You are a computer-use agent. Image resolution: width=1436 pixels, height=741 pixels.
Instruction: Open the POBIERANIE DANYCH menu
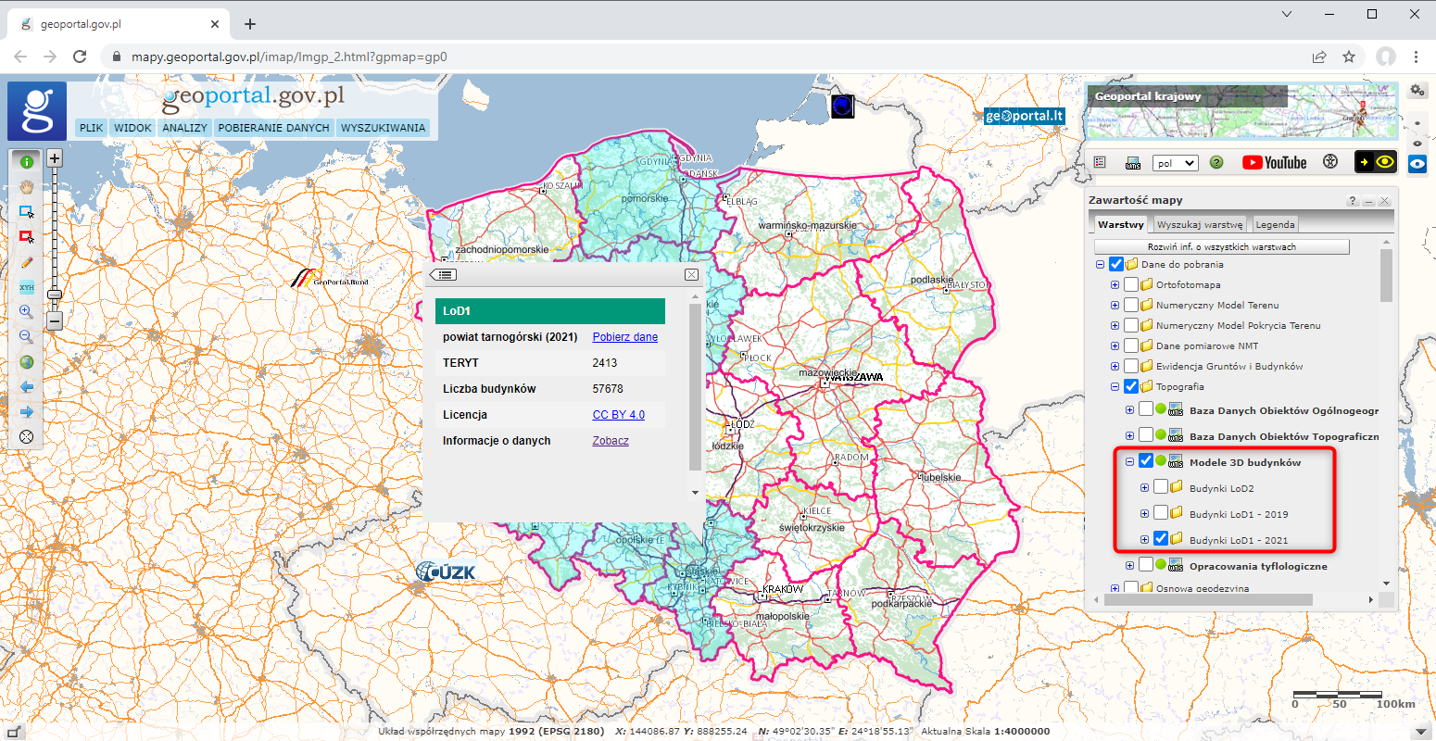click(273, 128)
